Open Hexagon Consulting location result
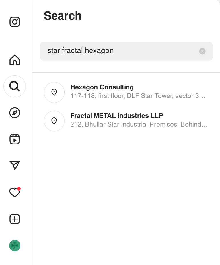This screenshot has width=220, height=265. 126,92
